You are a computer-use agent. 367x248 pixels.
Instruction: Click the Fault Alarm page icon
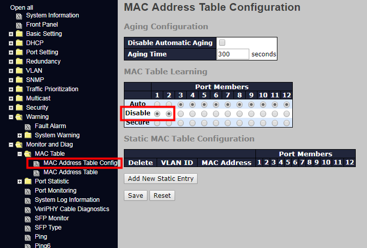click(x=28, y=127)
